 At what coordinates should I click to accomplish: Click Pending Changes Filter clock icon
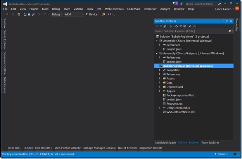tap(171, 26)
